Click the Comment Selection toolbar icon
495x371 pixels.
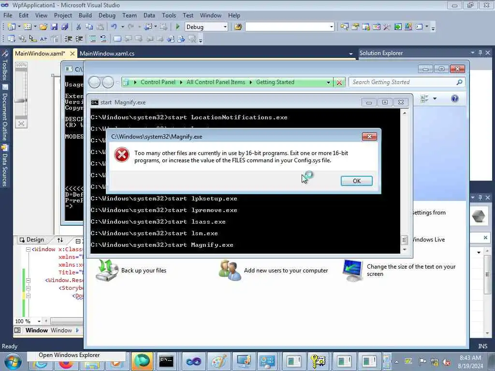(92, 39)
